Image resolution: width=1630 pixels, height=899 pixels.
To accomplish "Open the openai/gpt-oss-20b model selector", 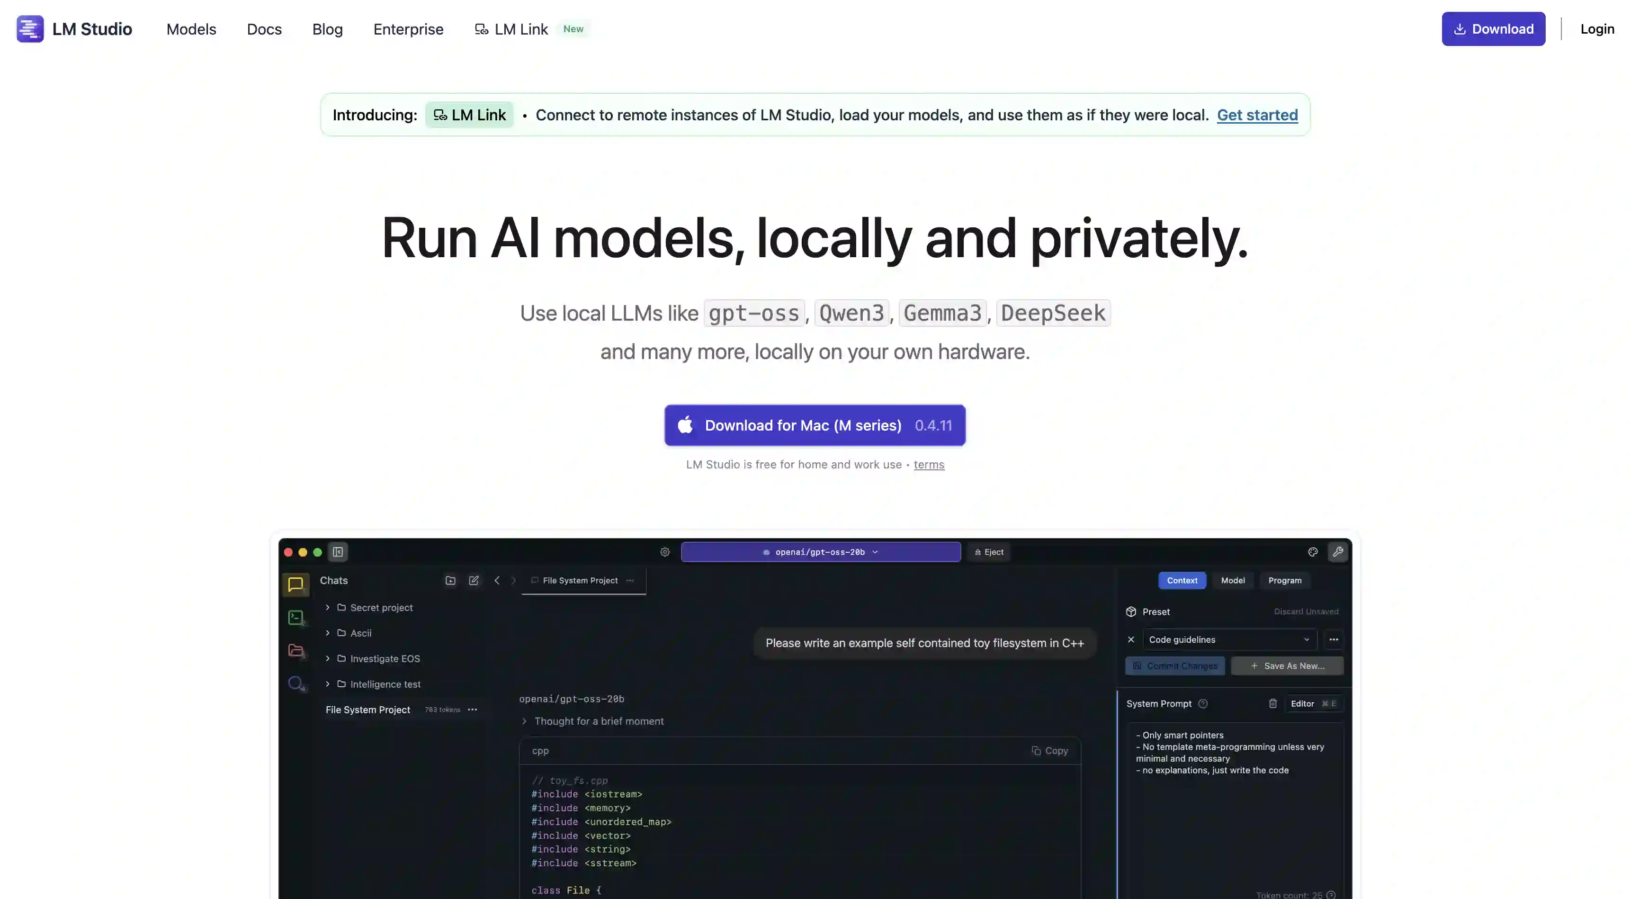I will tap(820, 551).
